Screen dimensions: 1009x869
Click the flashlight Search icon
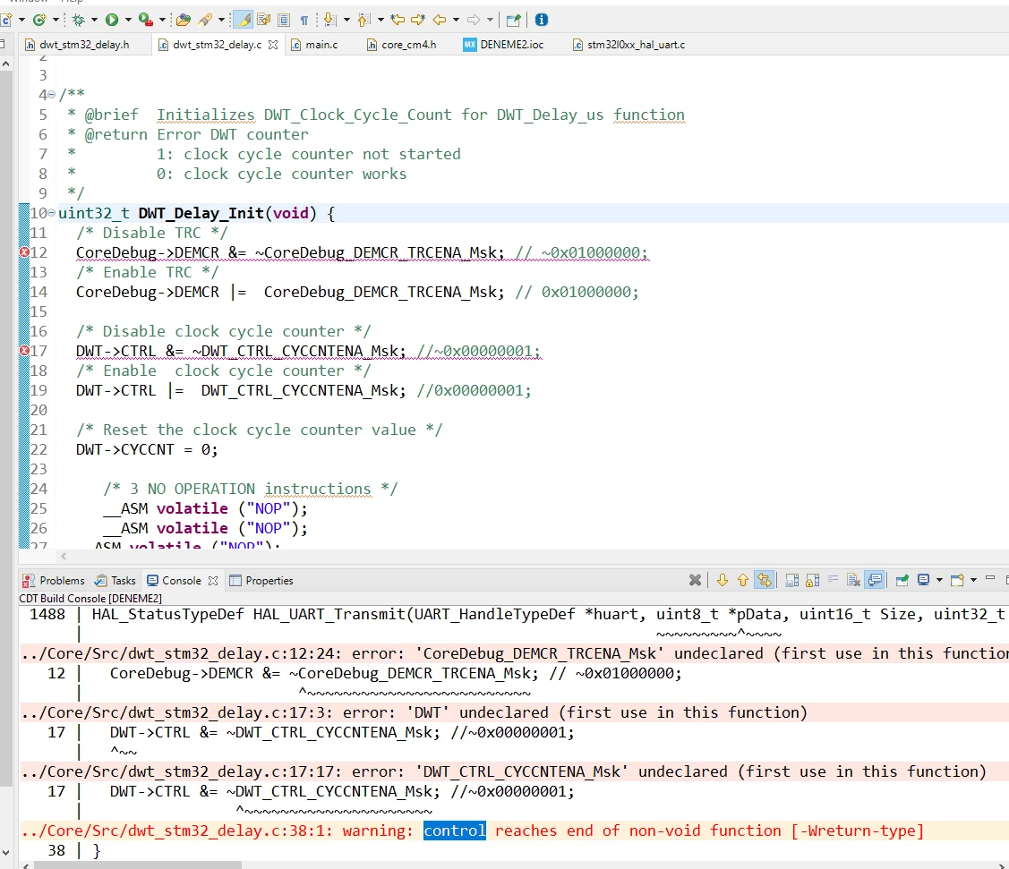click(x=205, y=20)
